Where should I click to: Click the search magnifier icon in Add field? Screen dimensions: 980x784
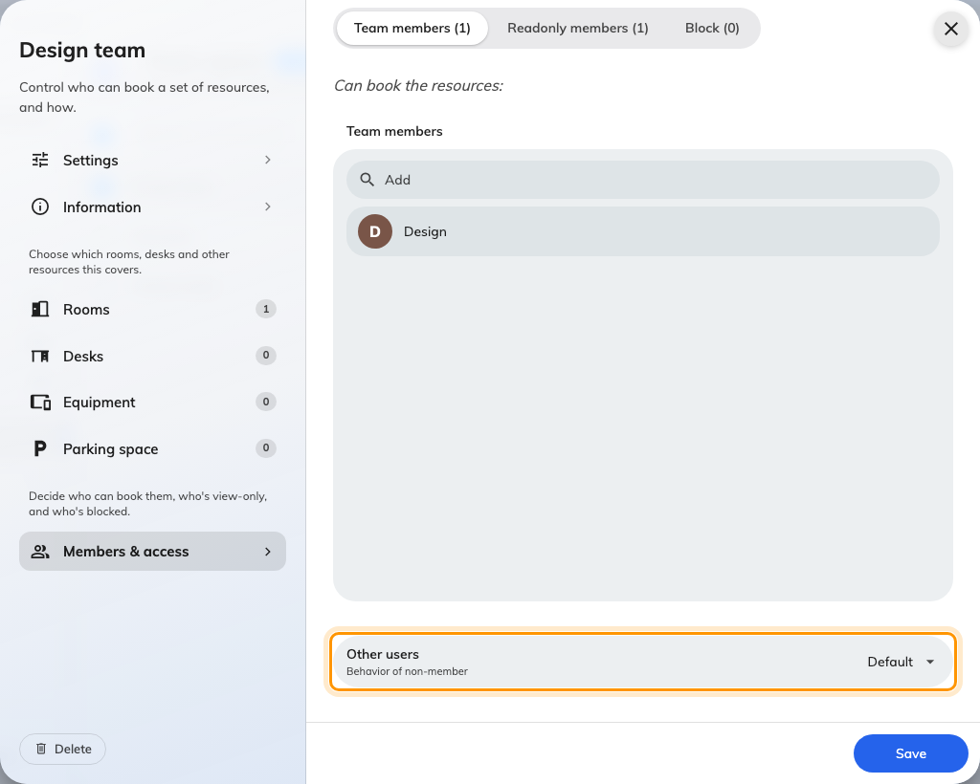[367, 180]
